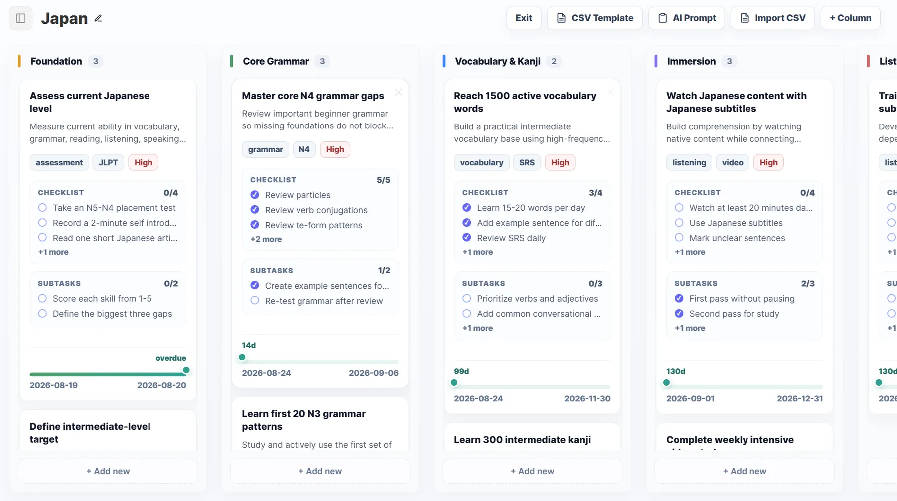This screenshot has width=897, height=501.
Task: Uncheck 'First pass without pausing' subtask
Action: tap(679, 299)
